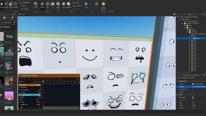
Task: Open the Mode Geometric dropdown
Action: click(x=27, y=3)
